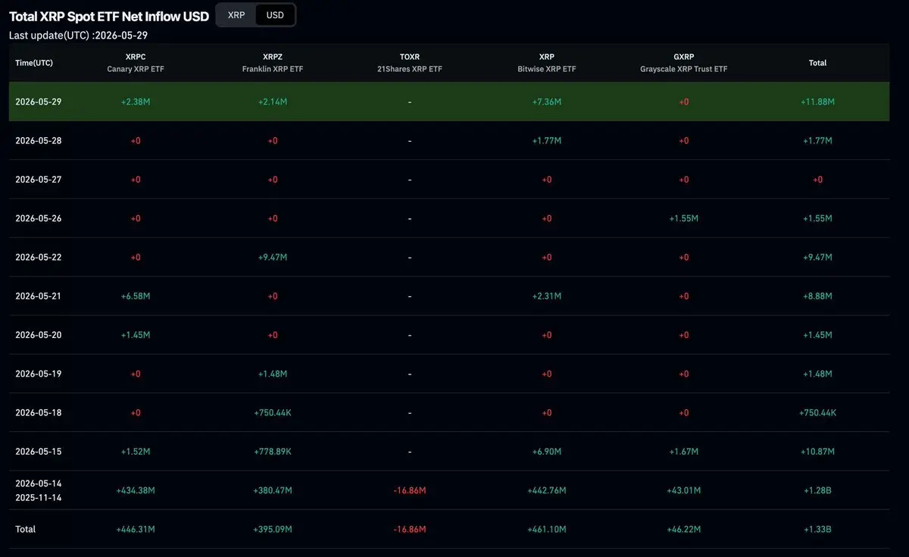Screen dimensions: 909x557
Task: Click the +2.31M Bitwise value
Action: point(547,296)
